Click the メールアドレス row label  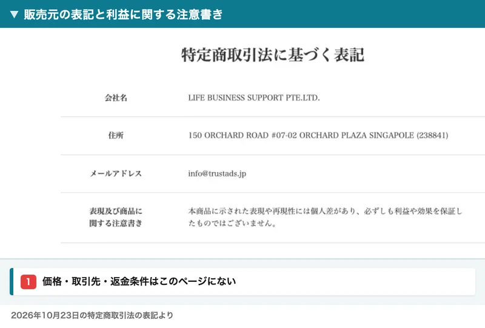[116, 173]
